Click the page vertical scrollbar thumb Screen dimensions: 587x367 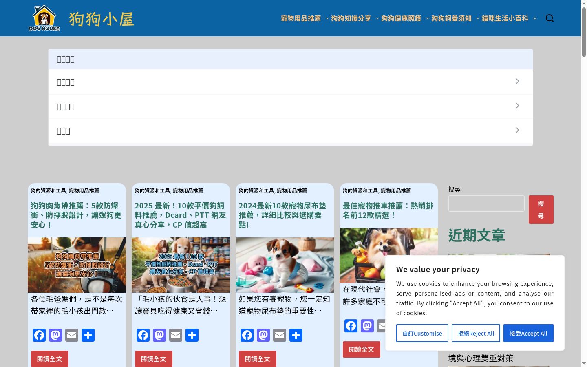tap(584, 33)
